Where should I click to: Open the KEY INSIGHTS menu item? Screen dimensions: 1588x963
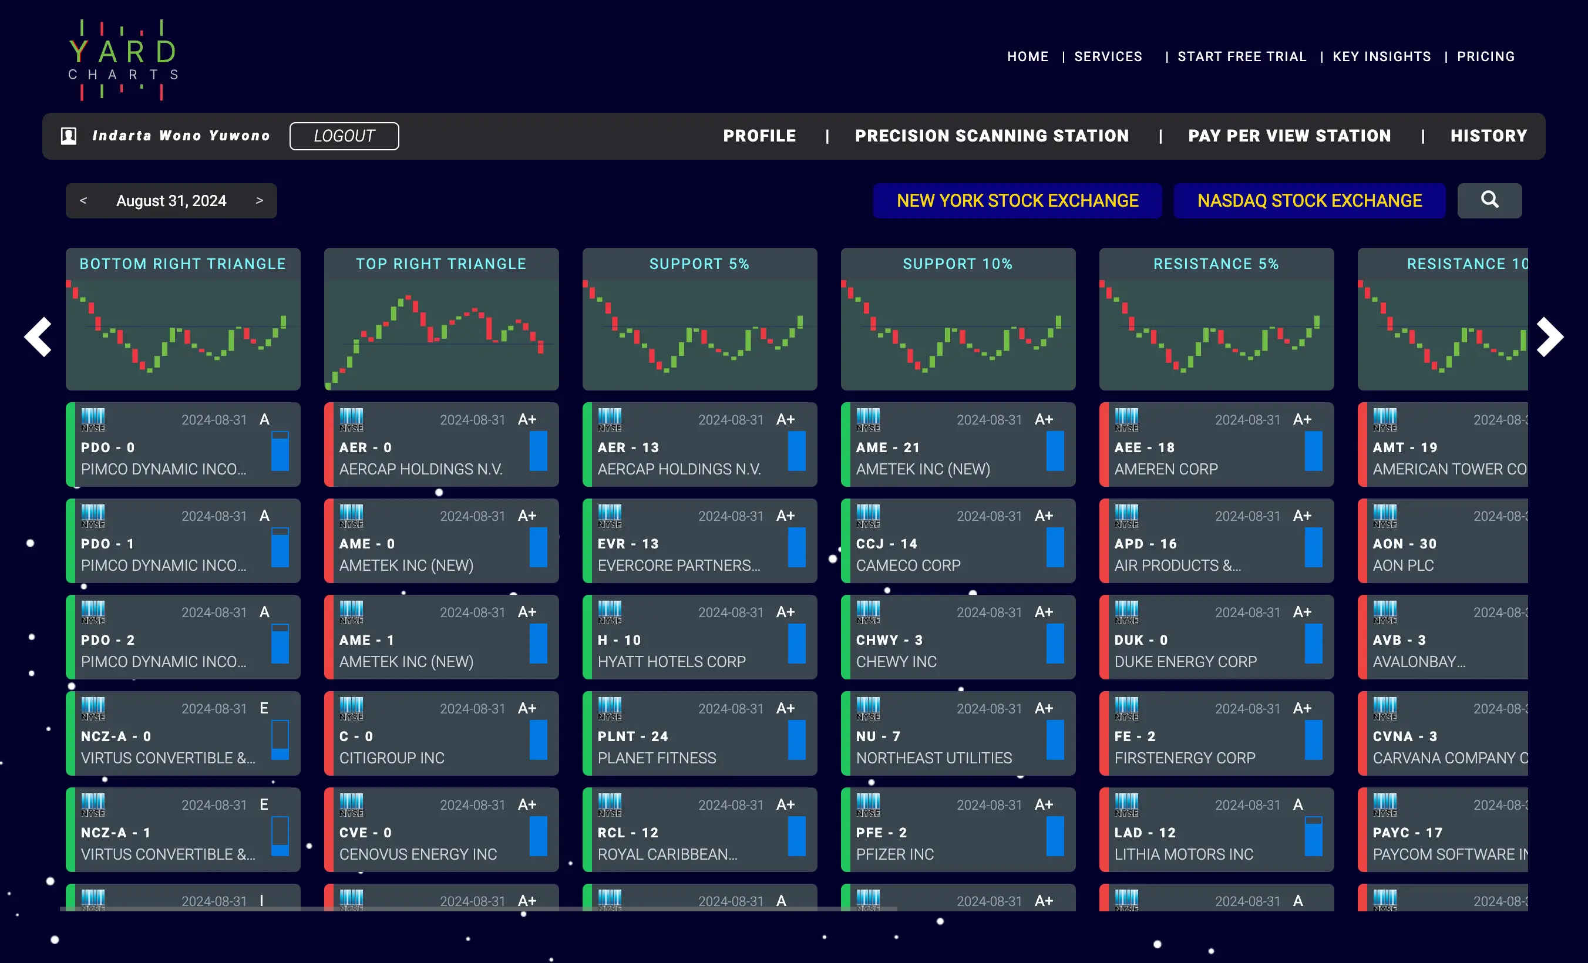1381,57
